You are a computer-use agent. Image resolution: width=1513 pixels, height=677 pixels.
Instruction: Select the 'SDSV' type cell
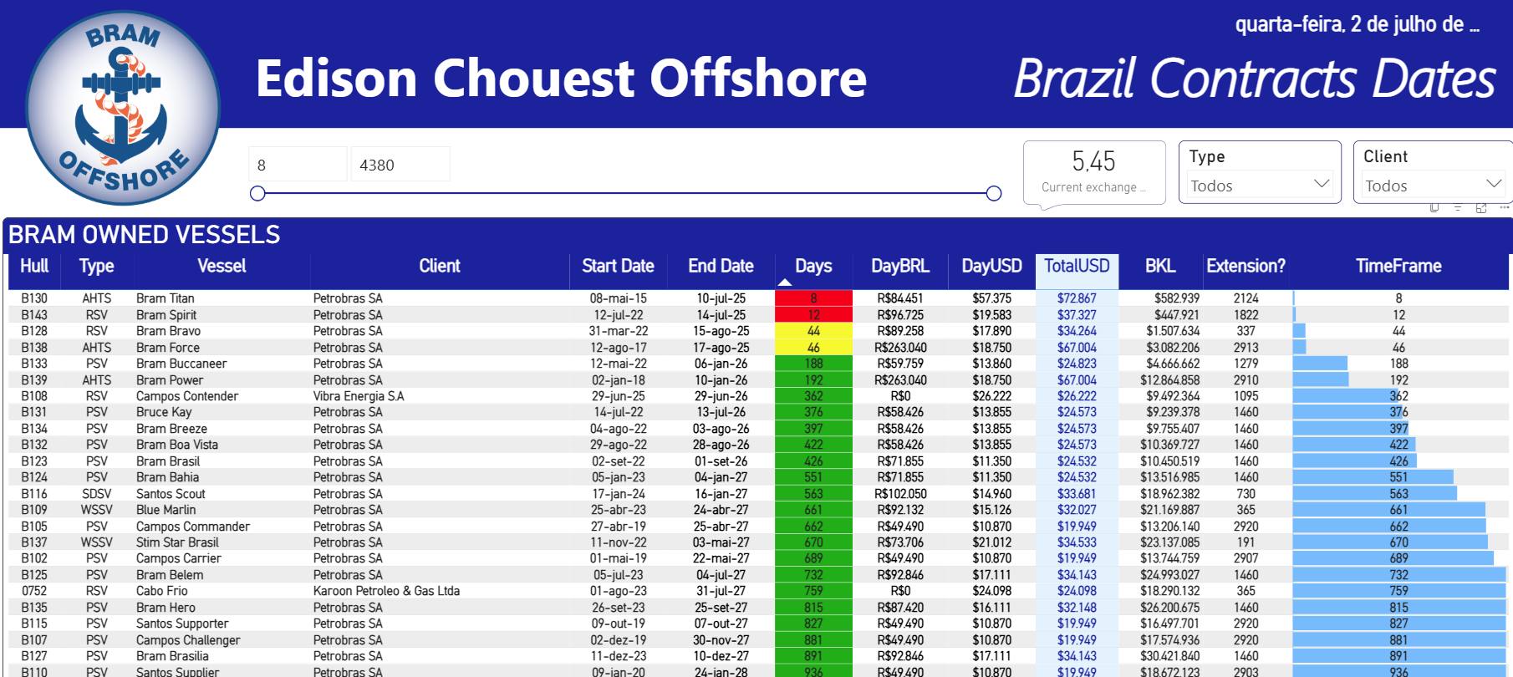click(96, 494)
